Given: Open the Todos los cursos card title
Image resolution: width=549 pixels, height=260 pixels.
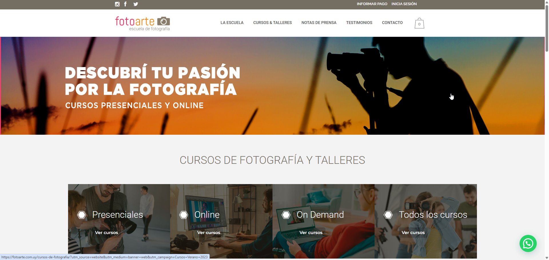Looking at the screenshot, I should tap(433, 215).
